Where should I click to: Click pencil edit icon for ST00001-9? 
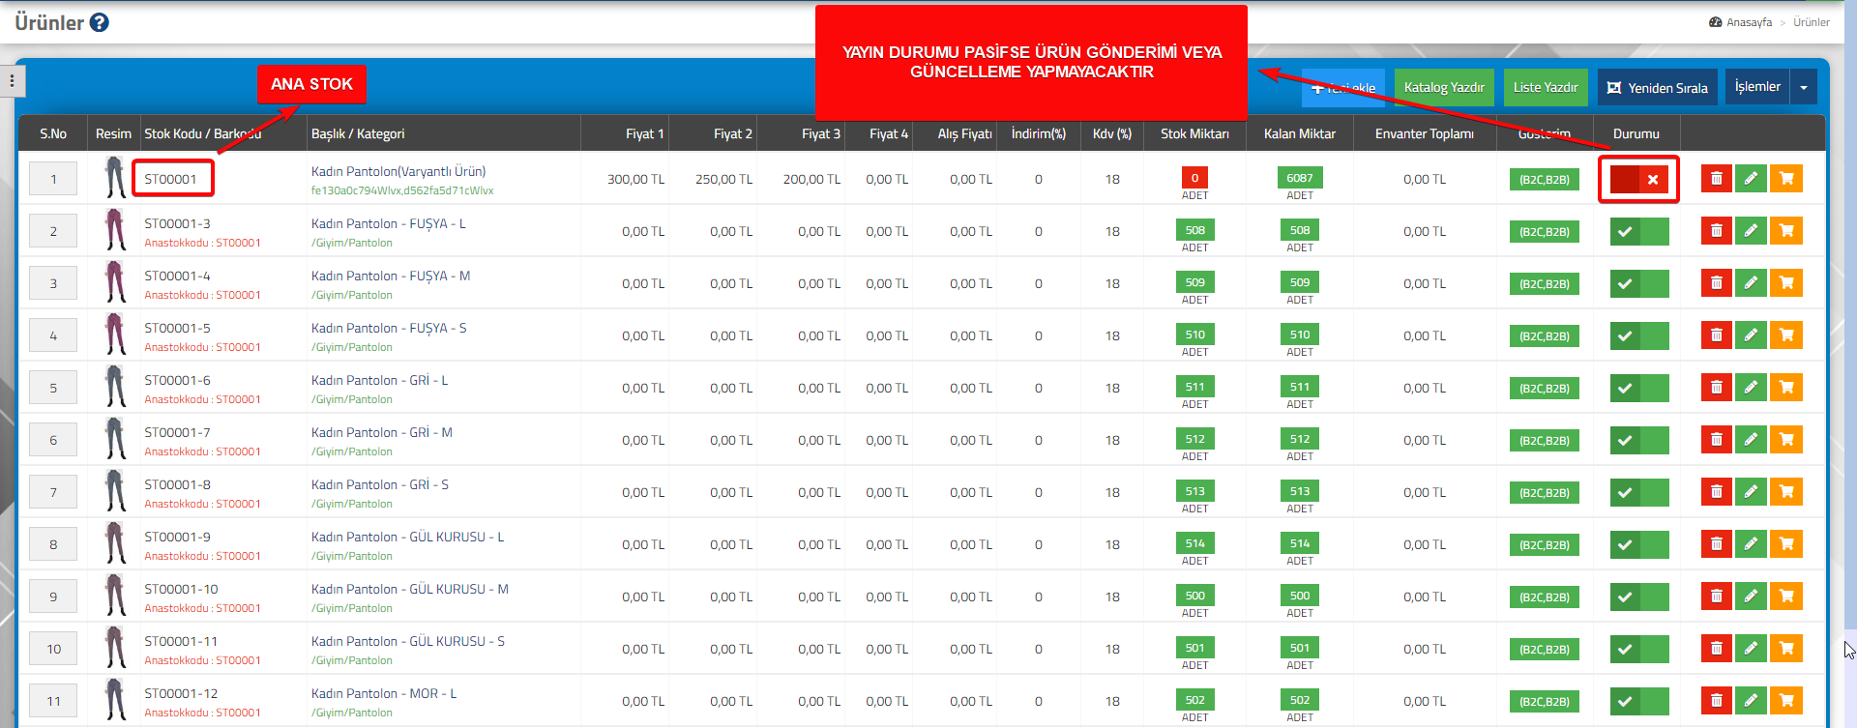1751,544
